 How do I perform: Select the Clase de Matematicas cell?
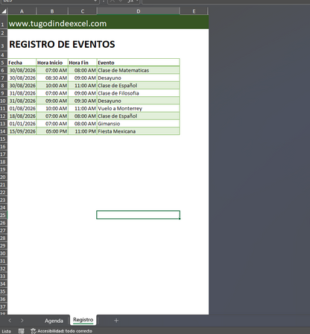(139, 70)
